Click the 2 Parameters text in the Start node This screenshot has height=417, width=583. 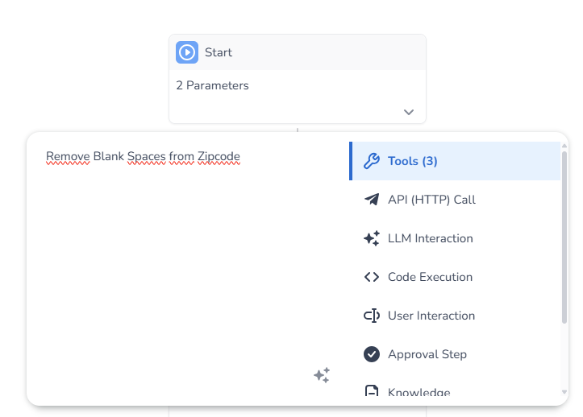point(212,85)
